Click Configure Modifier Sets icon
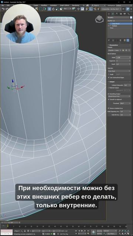 (125, 40)
